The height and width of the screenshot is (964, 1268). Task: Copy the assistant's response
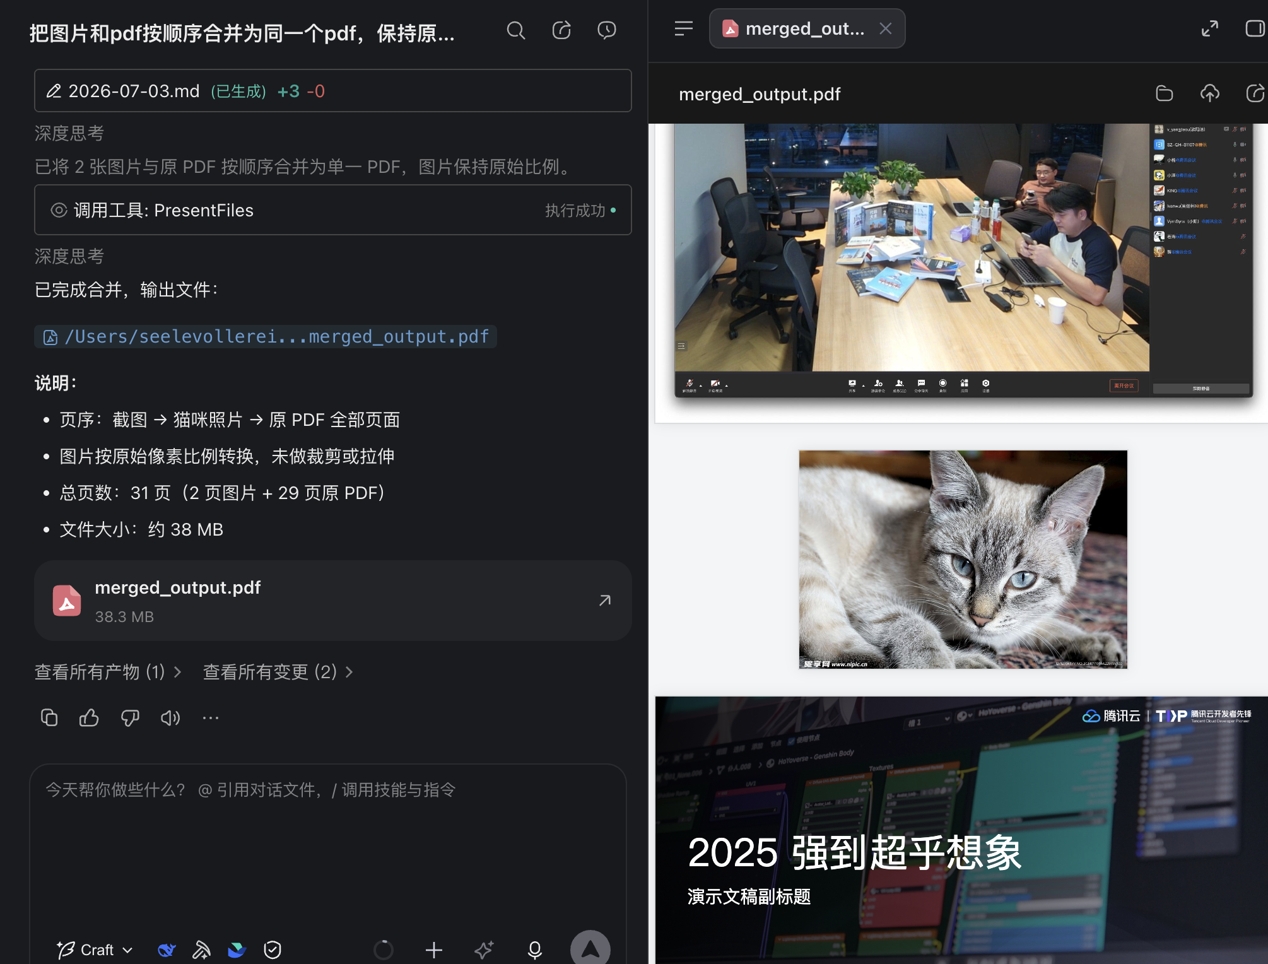49,718
